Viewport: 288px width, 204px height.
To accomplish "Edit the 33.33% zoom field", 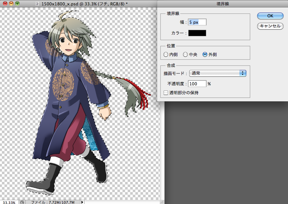I will click(x=9, y=202).
